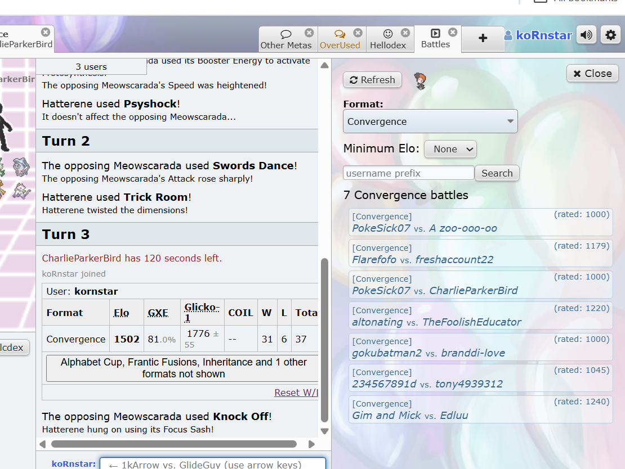The width and height of the screenshot is (625, 469).
Task: Click the Reset W/L link
Action: [296, 393]
